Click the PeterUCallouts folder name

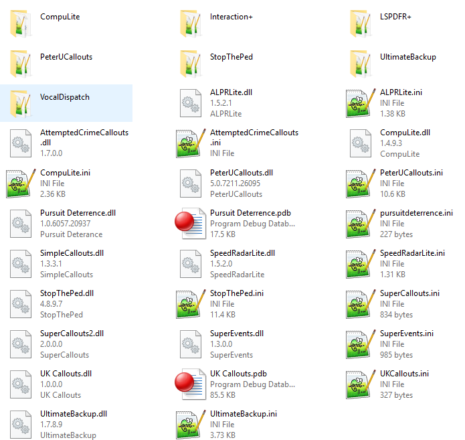click(66, 57)
